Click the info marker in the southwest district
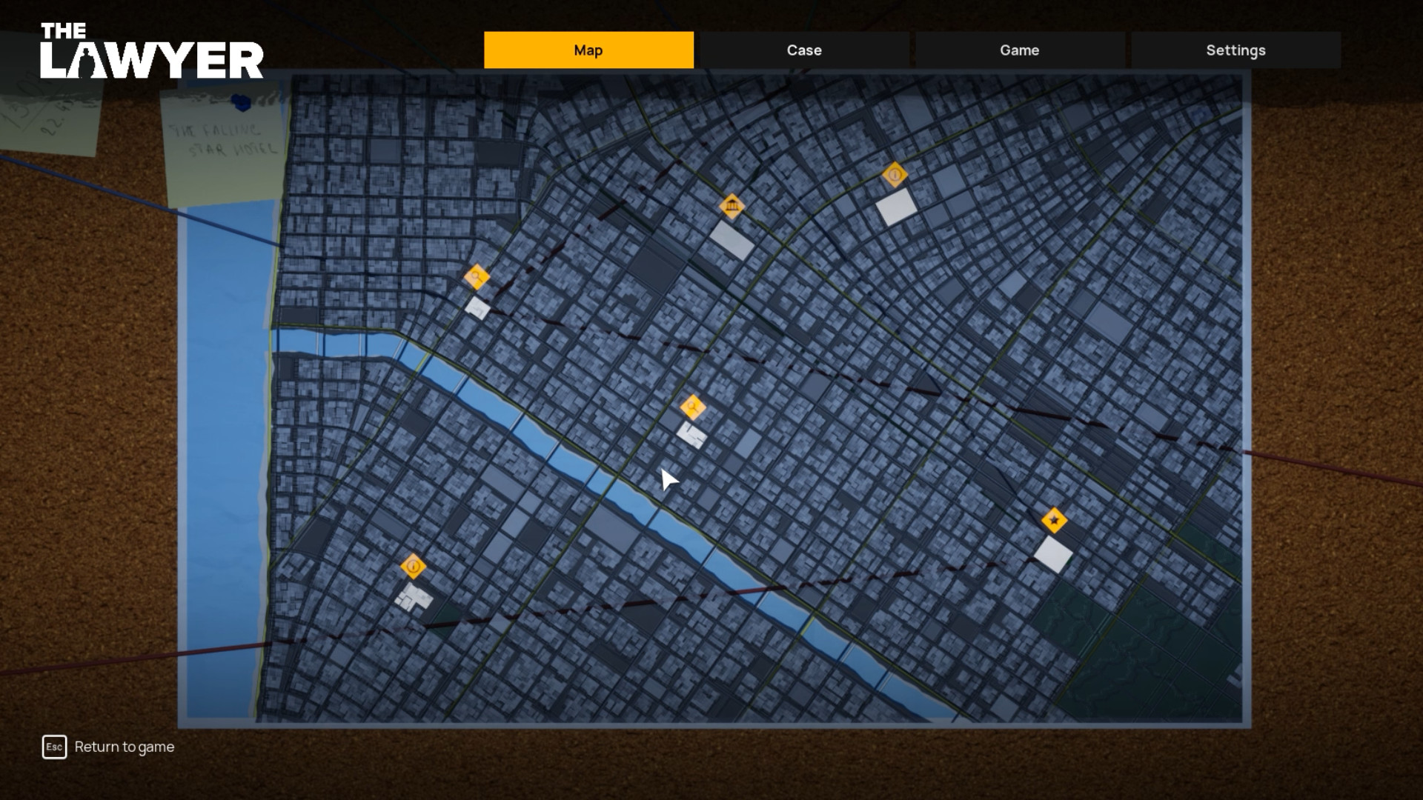1423x800 pixels. click(413, 567)
